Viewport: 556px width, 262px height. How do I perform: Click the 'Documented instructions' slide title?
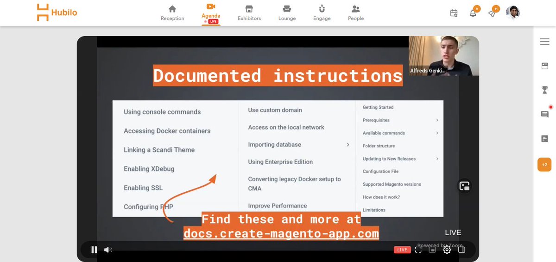(x=278, y=75)
